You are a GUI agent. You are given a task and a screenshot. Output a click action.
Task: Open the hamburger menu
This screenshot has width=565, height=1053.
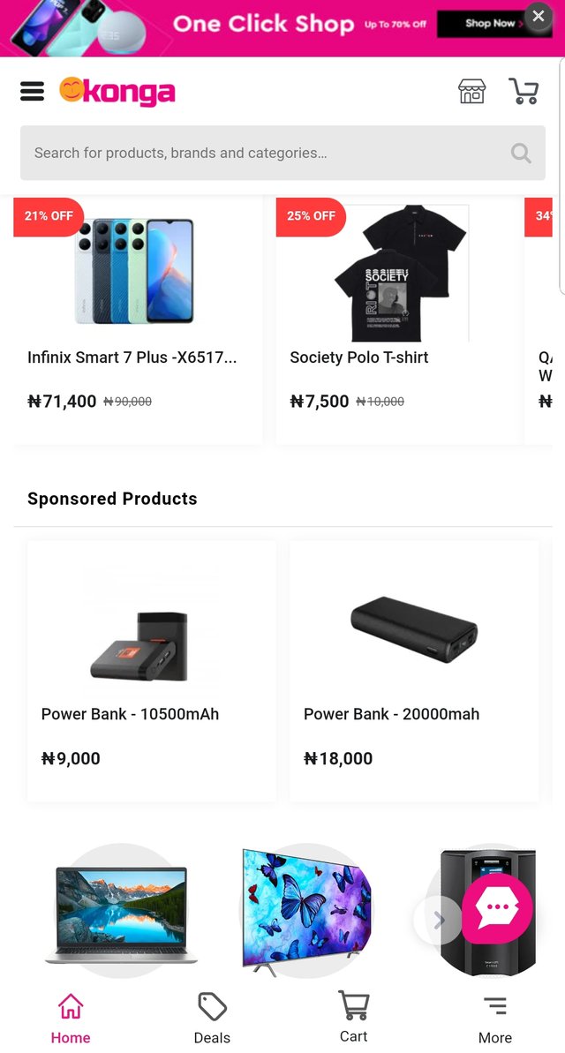coord(32,91)
